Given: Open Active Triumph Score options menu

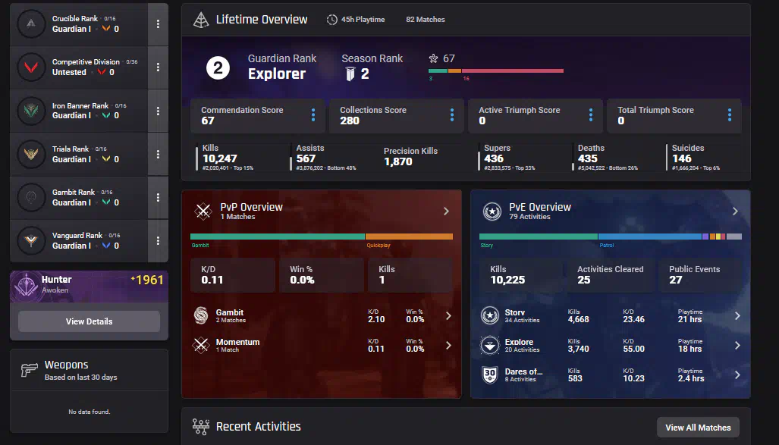Looking at the screenshot, I should [x=591, y=115].
